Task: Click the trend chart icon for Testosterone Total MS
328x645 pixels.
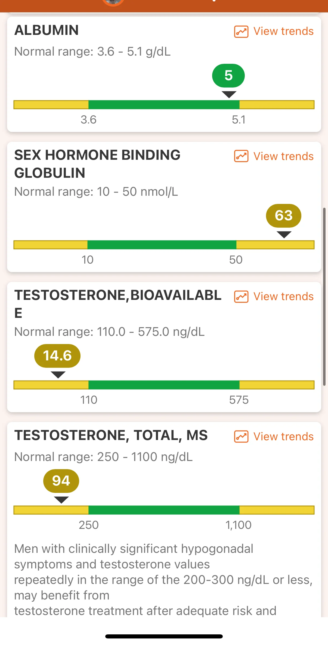Action: (x=241, y=437)
